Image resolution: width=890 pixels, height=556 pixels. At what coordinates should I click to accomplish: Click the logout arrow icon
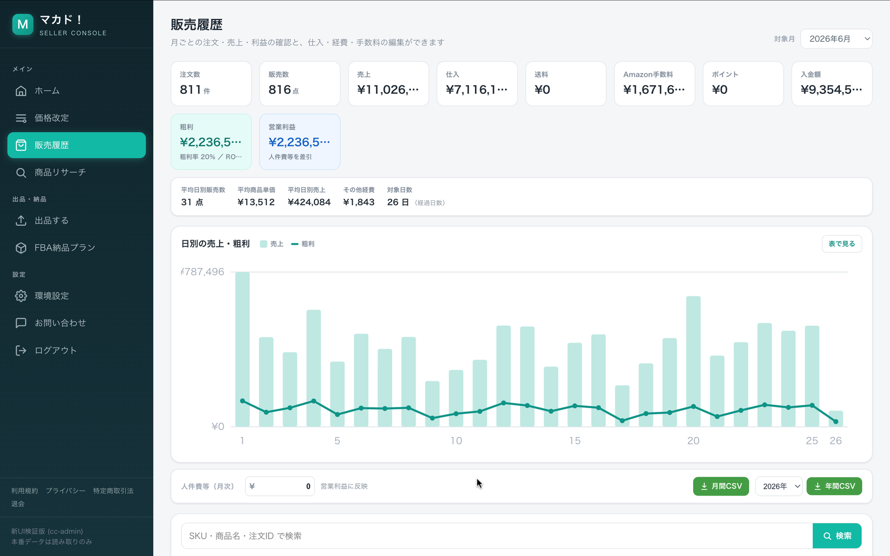tap(21, 350)
